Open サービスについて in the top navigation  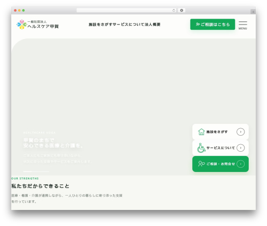(x=129, y=25)
